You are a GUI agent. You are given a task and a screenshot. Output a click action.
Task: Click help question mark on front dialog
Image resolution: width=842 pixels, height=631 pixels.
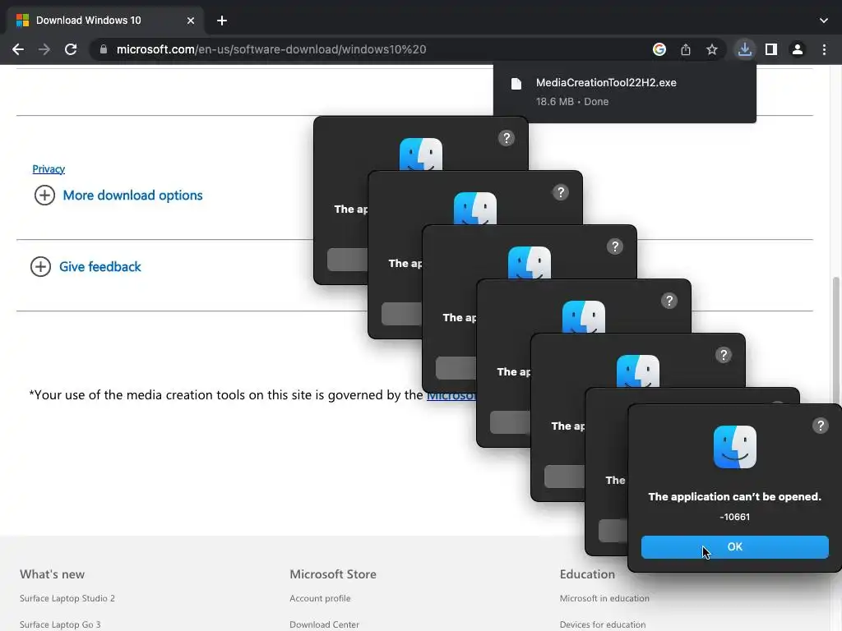coord(820,426)
